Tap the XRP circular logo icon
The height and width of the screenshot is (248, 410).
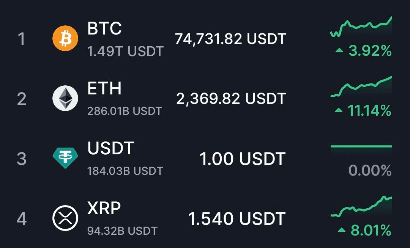pos(65,218)
